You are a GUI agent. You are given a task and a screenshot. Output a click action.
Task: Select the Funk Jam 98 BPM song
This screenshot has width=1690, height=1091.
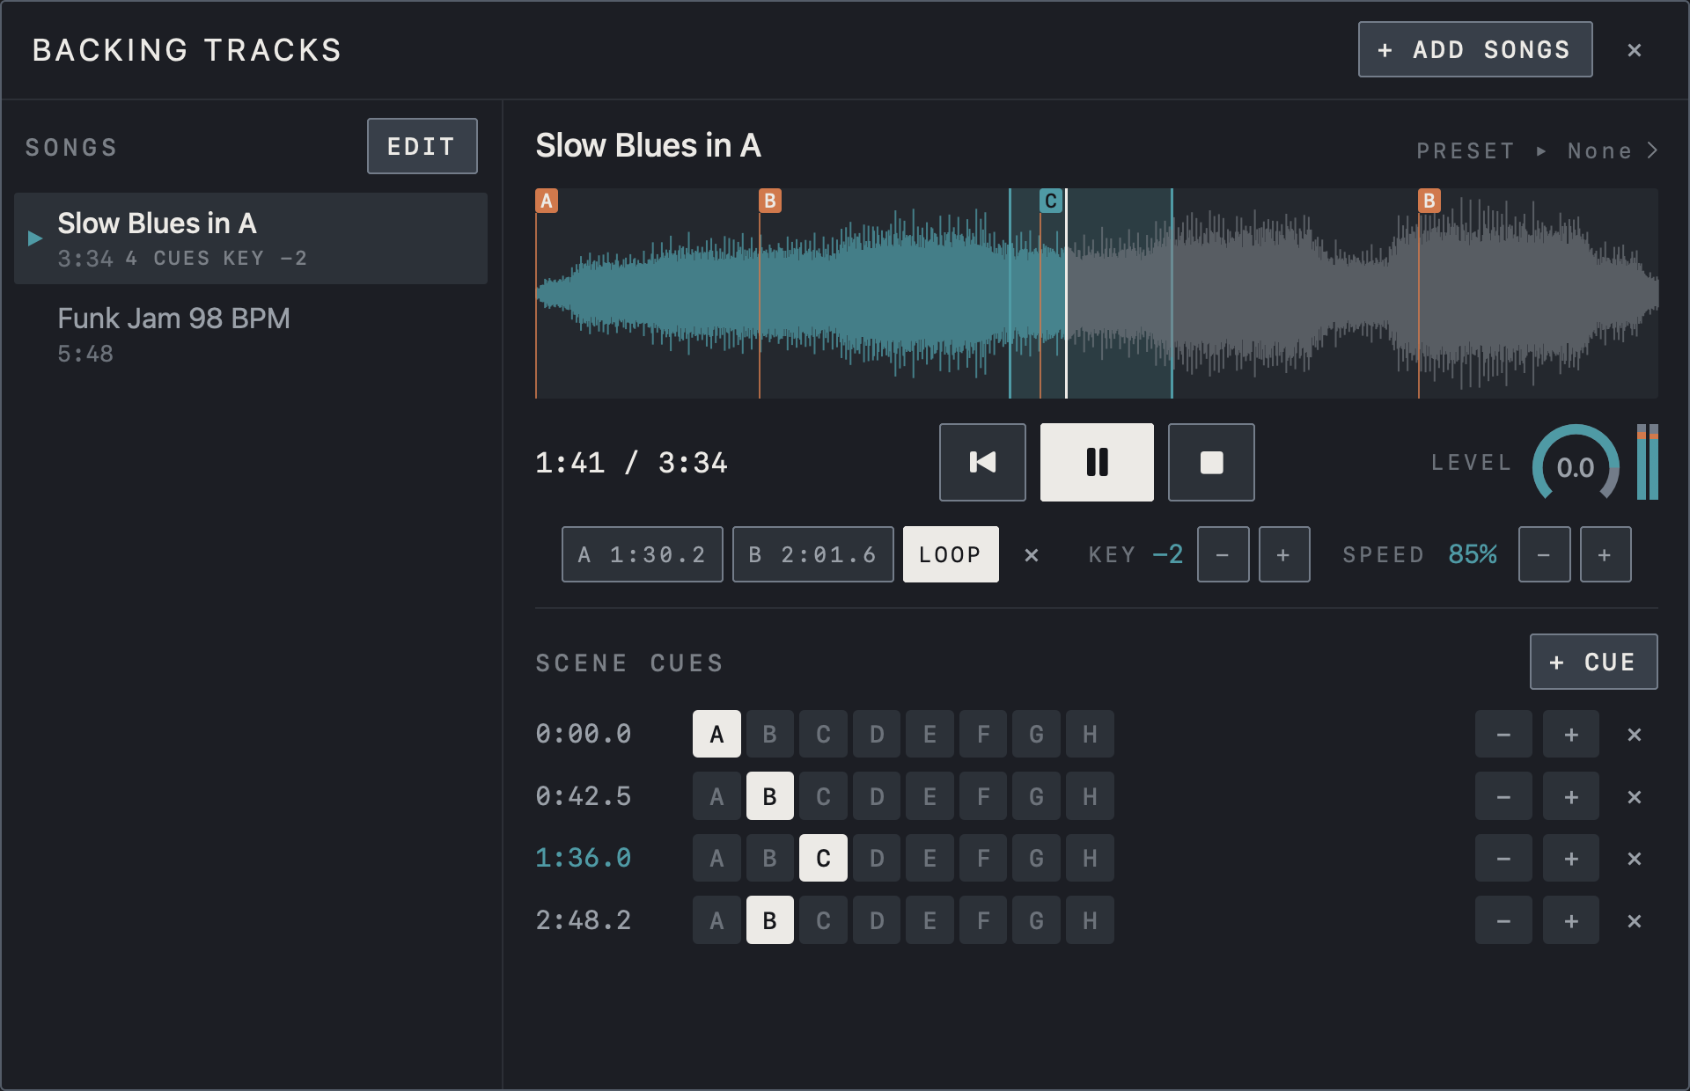251,334
